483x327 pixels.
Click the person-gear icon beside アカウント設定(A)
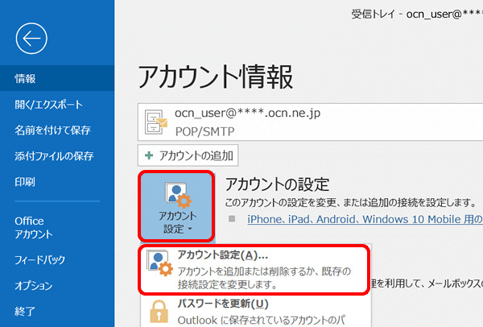tap(159, 263)
